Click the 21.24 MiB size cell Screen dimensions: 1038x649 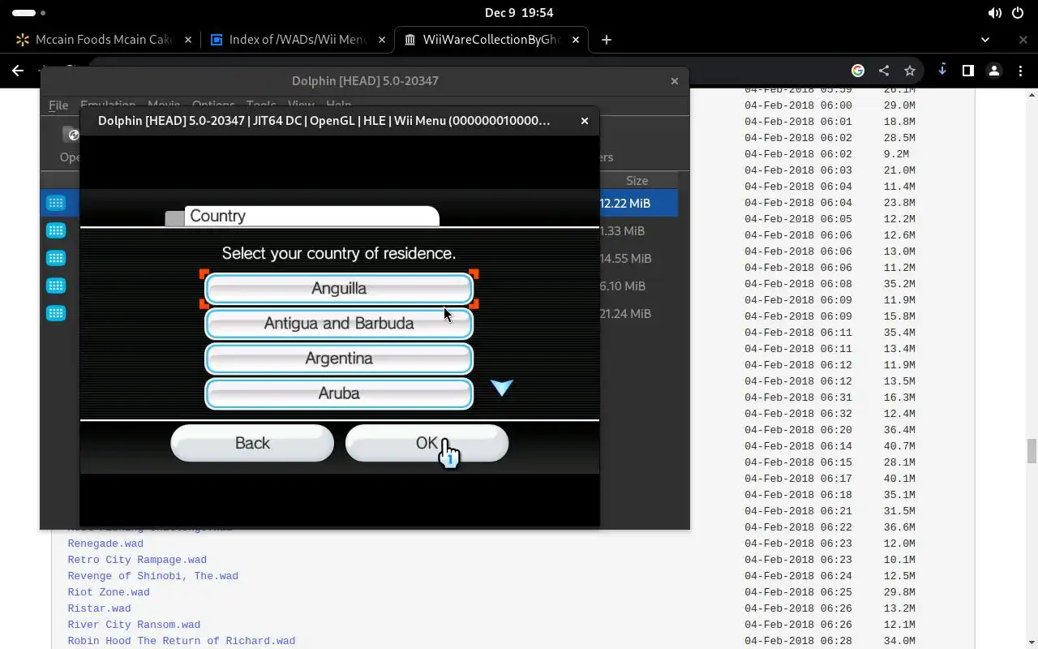pos(625,313)
